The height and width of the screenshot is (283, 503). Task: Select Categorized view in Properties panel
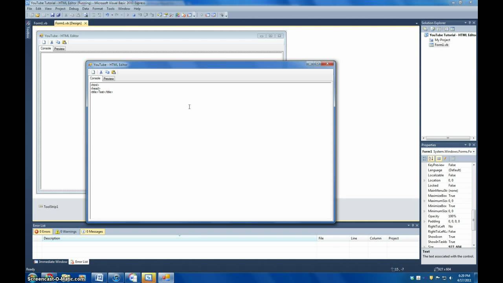[425, 158]
